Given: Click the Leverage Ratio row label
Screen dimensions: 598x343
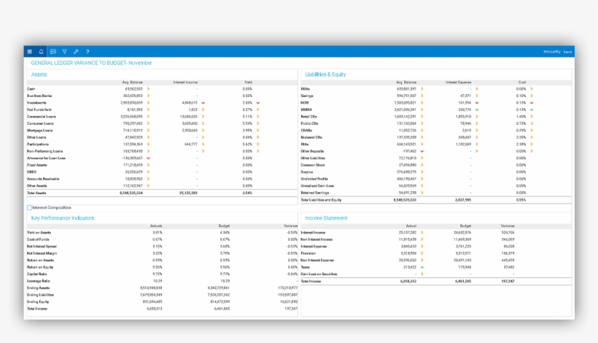Looking at the screenshot, I should pos(38,281).
